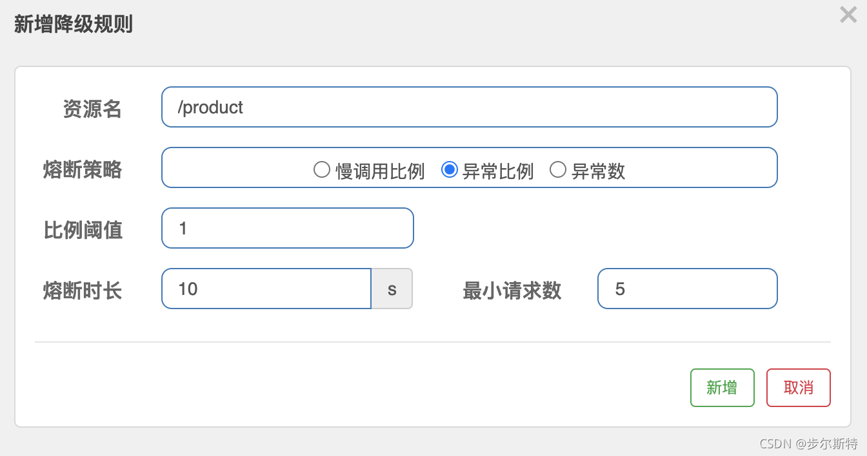Click the 比例阈值 field label
This screenshot has width=867, height=456.
[x=83, y=230]
